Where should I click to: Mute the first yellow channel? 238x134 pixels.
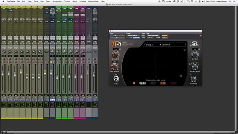[5, 62]
